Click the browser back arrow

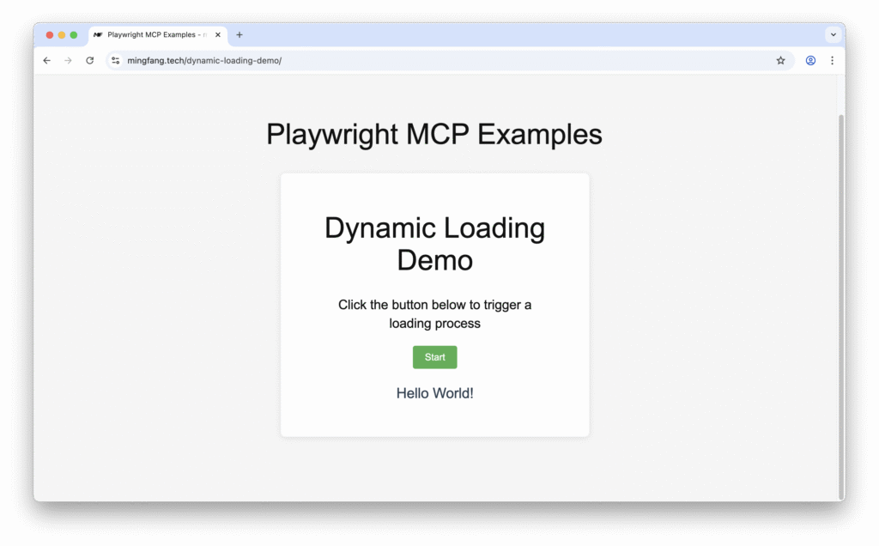coord(46,60)
